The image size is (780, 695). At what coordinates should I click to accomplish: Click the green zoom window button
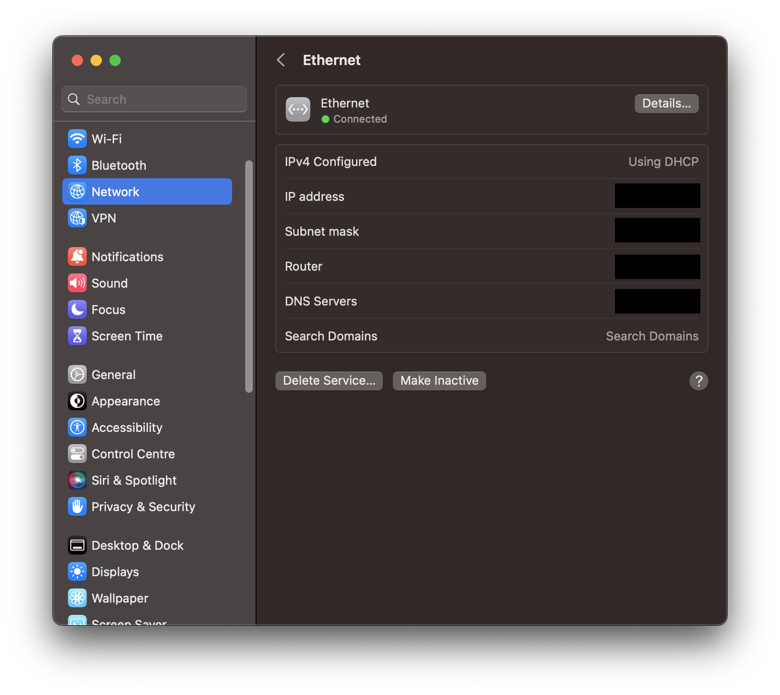115,60
